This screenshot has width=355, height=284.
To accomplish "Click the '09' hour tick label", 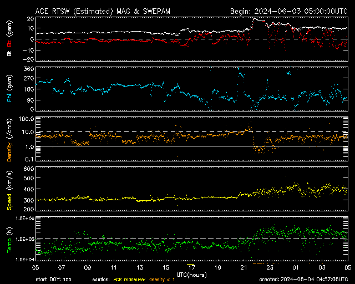I will pyautogui.click(x=88, y=267).
